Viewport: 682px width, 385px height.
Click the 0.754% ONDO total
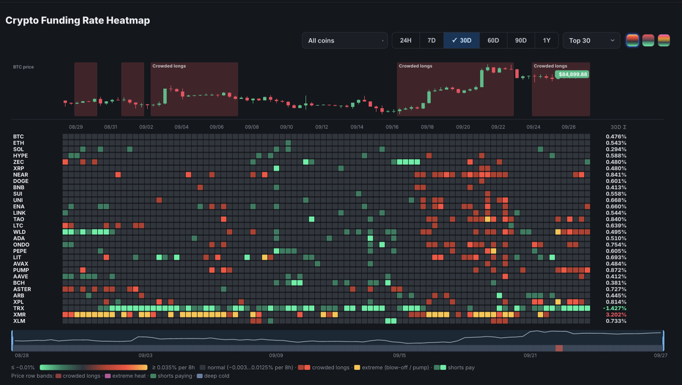[x=616, y=245]
